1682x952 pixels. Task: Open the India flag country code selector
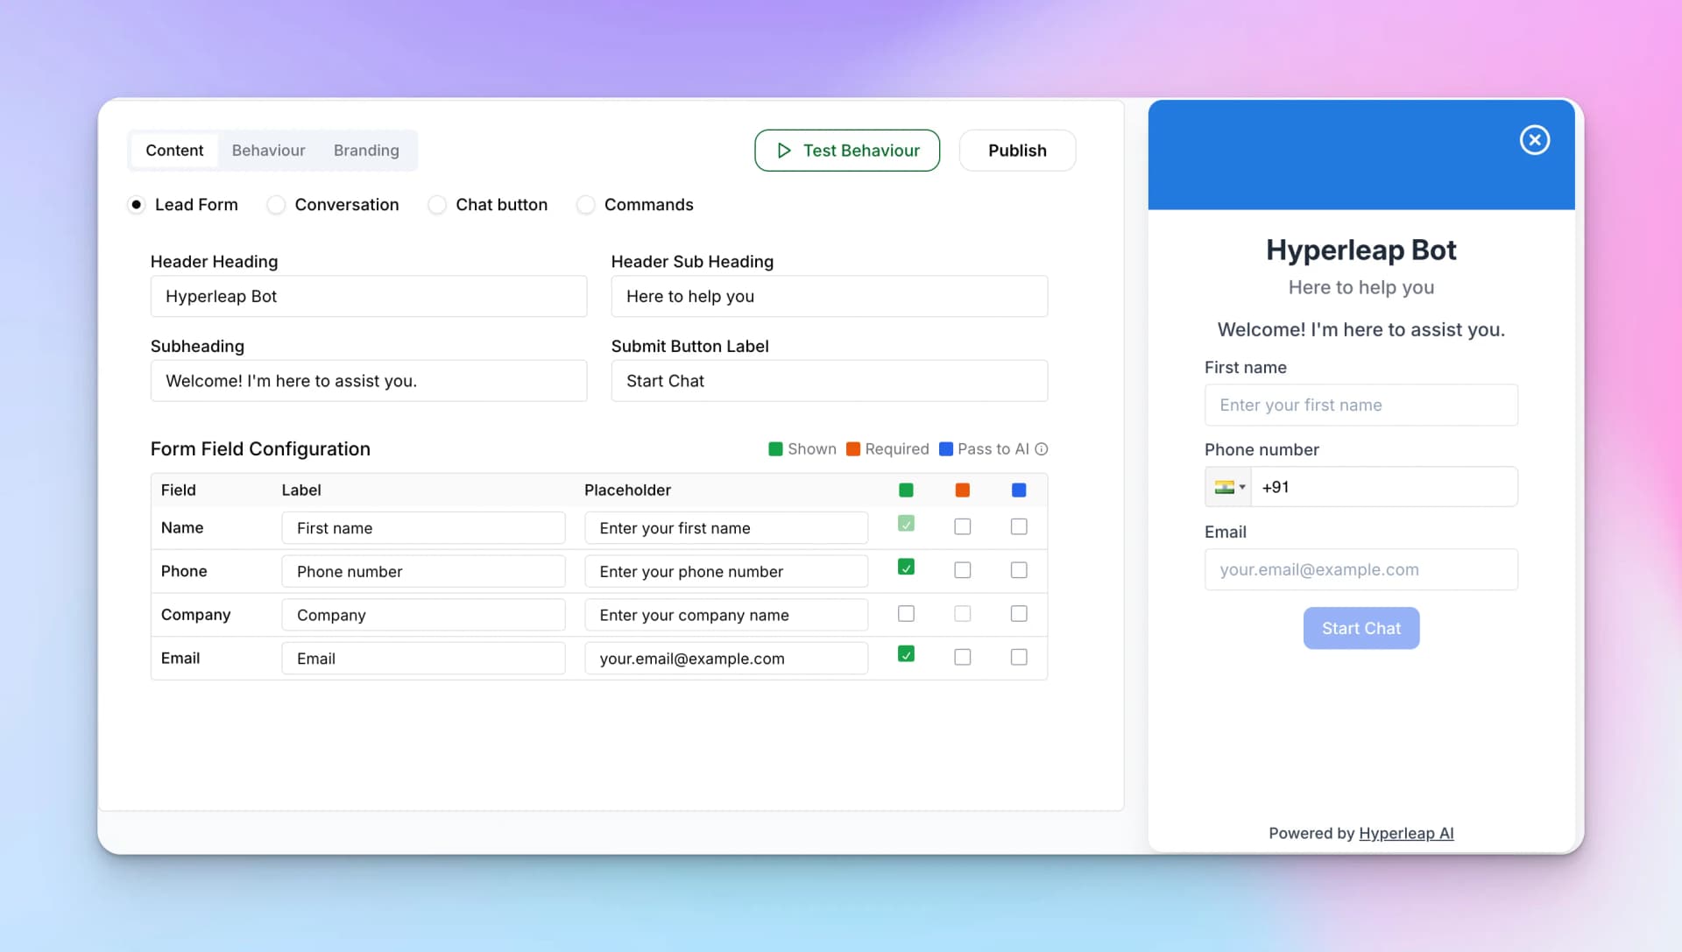click(x=1228, y=487)
